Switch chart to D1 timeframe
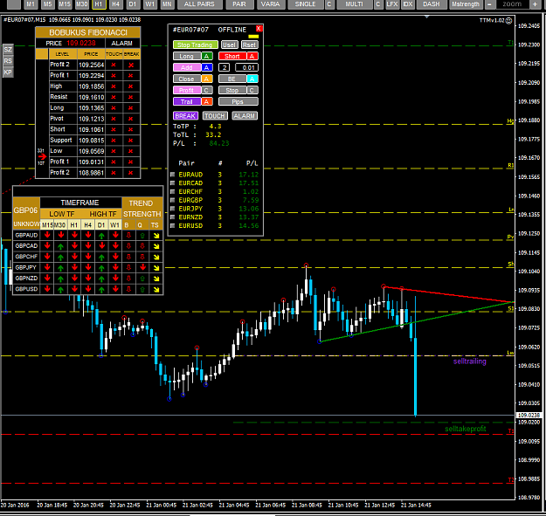Image resolution: width=546 pixels, height=516 pixels. pos(133,4)
